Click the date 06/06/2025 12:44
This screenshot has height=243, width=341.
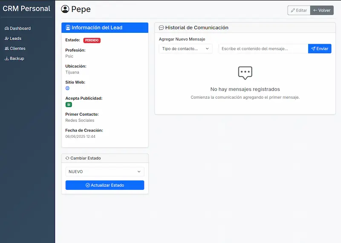pos(80,136)
